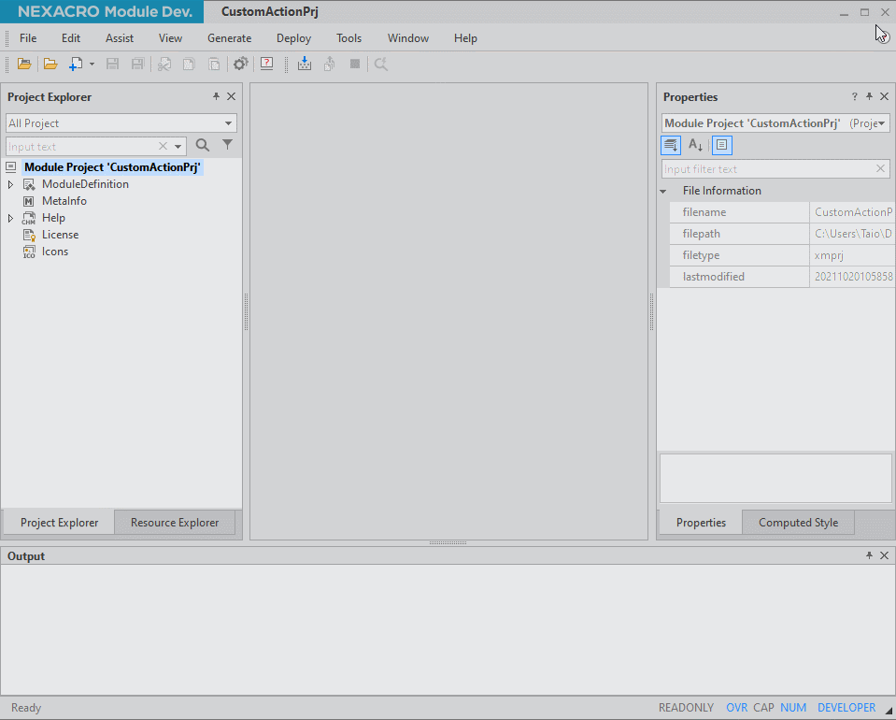The width and height of the screenshot is (896, 720).
Task: Click the filter funnel in Project Explorer
Action: click(x=227, y=145)
